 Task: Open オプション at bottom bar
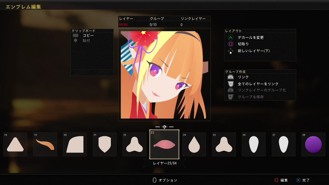coord(168,180)
